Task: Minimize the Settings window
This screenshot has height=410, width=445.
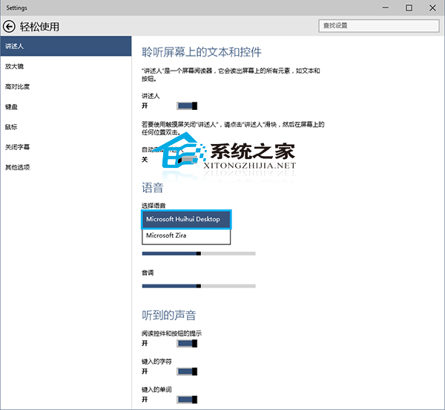Action: point(386,8)
